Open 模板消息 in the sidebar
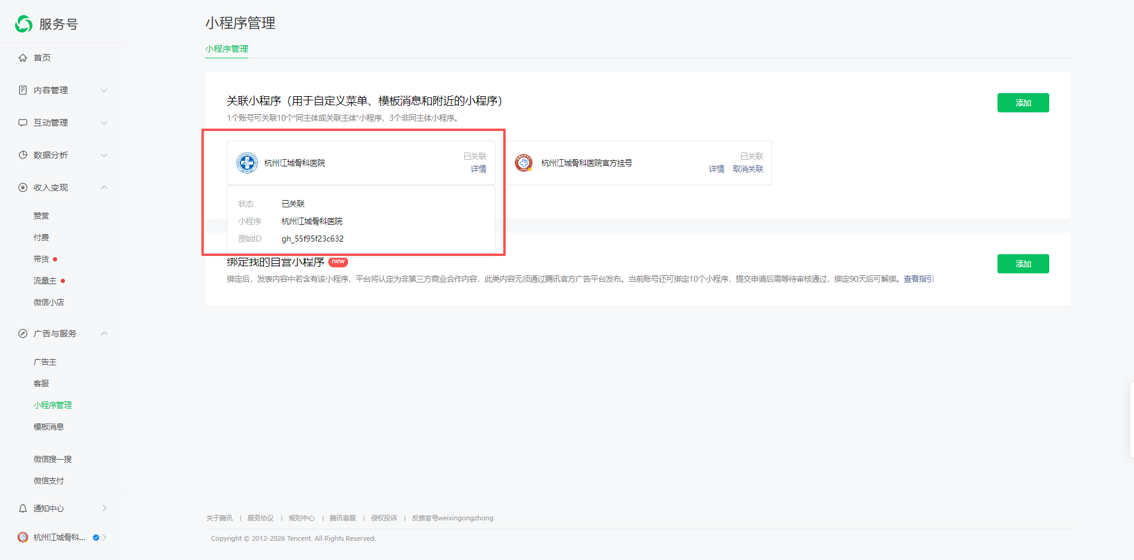Viewport: 1134px width, 560px height. click(49, 427)
